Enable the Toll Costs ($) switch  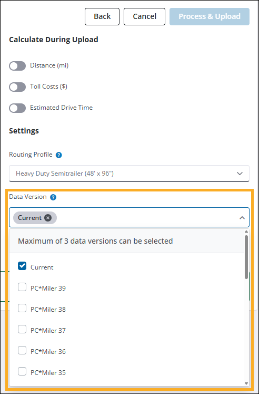[17, 87]
